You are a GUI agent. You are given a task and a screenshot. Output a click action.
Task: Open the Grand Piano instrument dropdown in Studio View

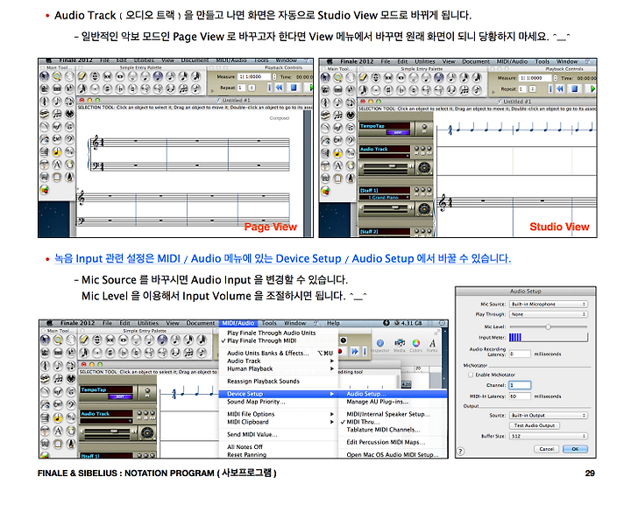click(385, 197)
